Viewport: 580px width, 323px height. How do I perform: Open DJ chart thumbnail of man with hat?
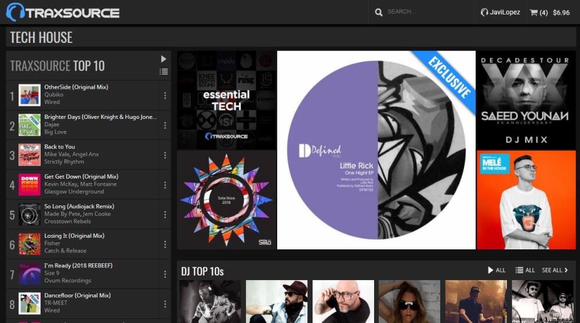277,302
